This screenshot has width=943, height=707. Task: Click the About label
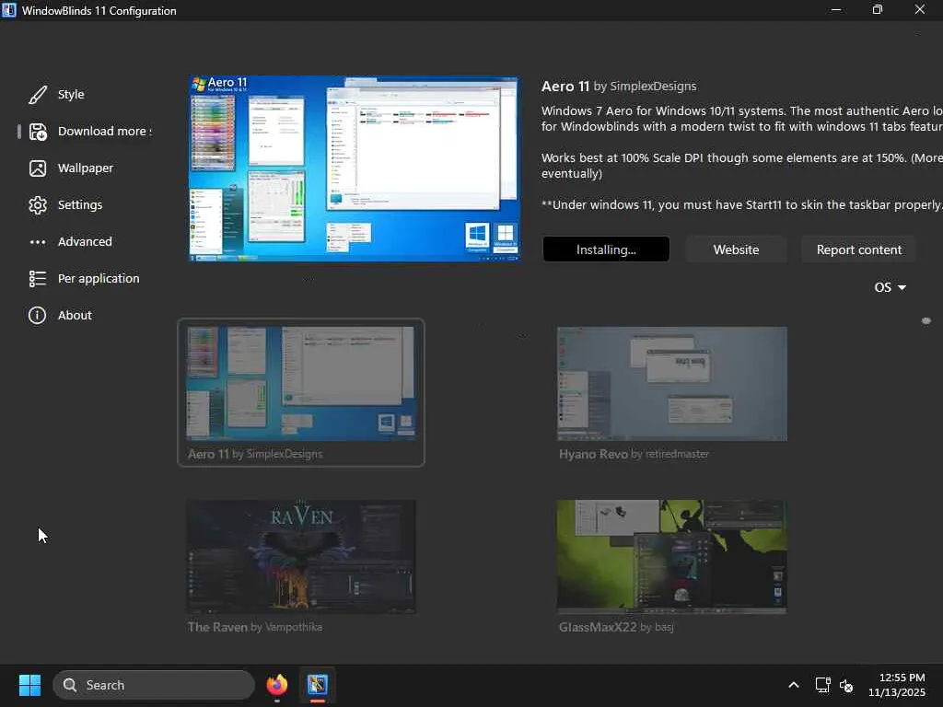coord(75,315)
